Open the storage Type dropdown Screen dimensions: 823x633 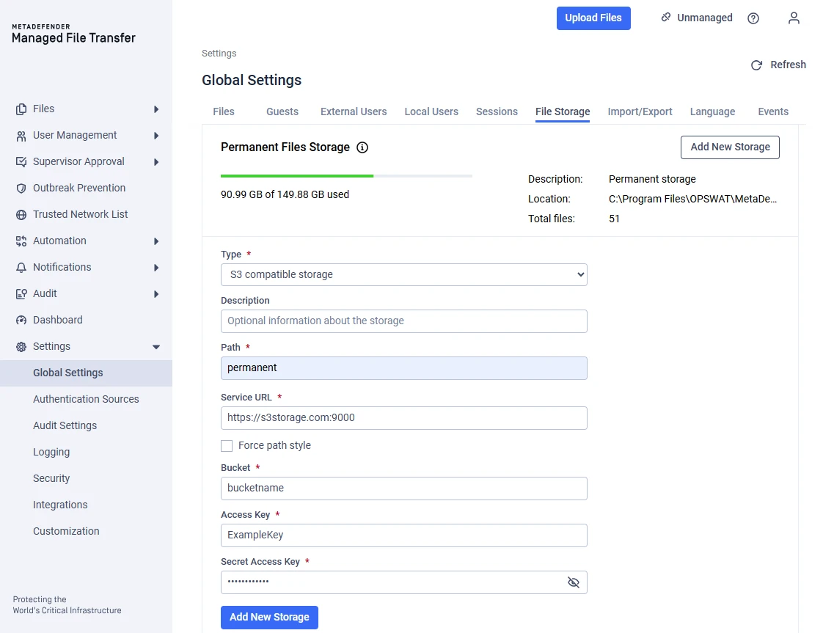point(403,274)
